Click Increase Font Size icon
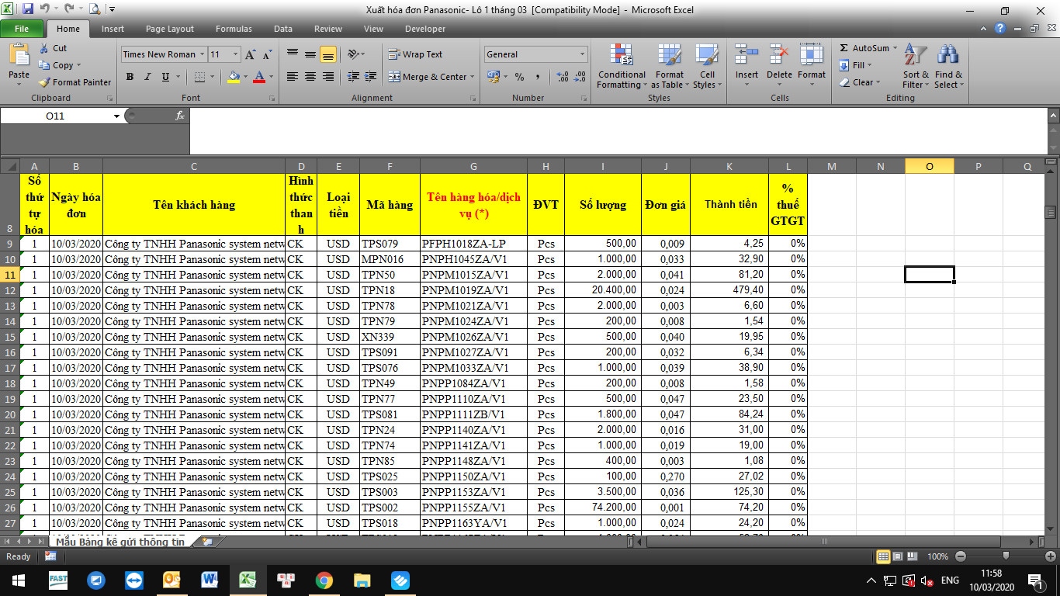This screenshot has height=596, width=1060. click(250, 55)
